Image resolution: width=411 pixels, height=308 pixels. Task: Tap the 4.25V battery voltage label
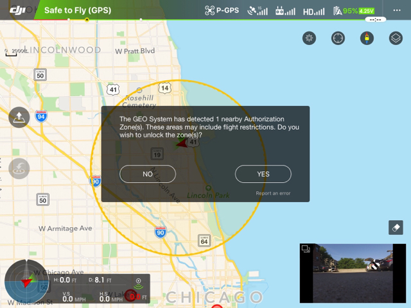point(367,11)
